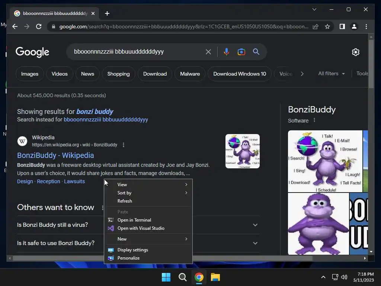381x286 pixels.
Task: Open the Chrome profile avatar
Action: point(354,26)
